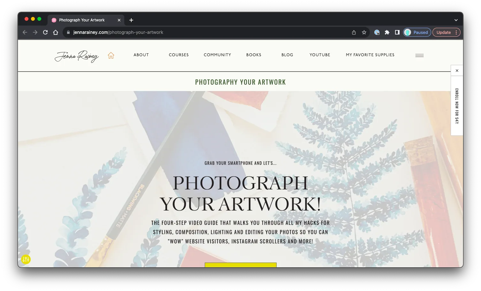Open the Extensions puzzle icon
Image resolution: width=481 pixels, height=291 pixels.
click(387, 32)
